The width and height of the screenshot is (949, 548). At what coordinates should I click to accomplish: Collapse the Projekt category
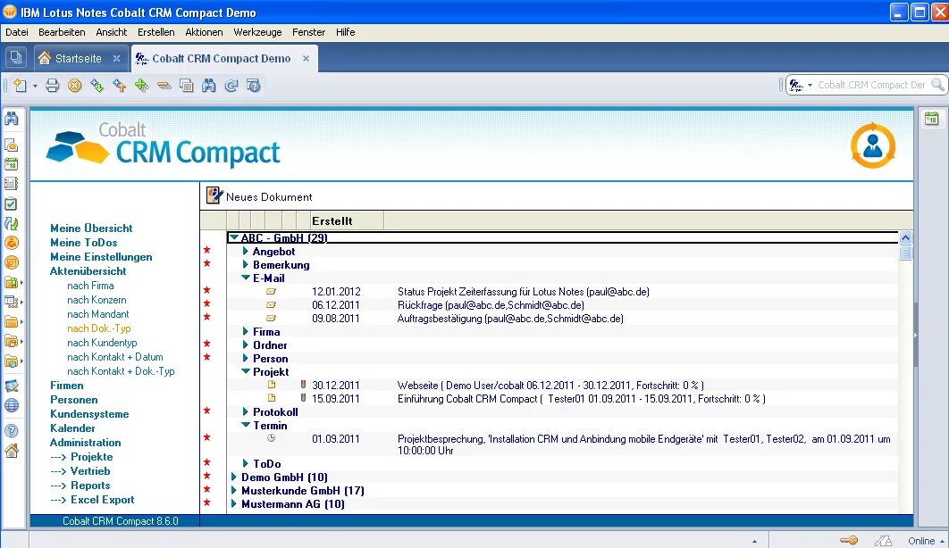245,371
